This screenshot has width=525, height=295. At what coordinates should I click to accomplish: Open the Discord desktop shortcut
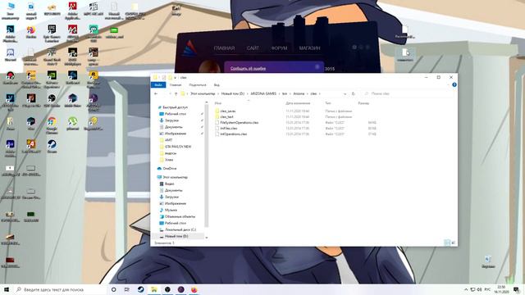pyautogui.click(x=11, y=55)
